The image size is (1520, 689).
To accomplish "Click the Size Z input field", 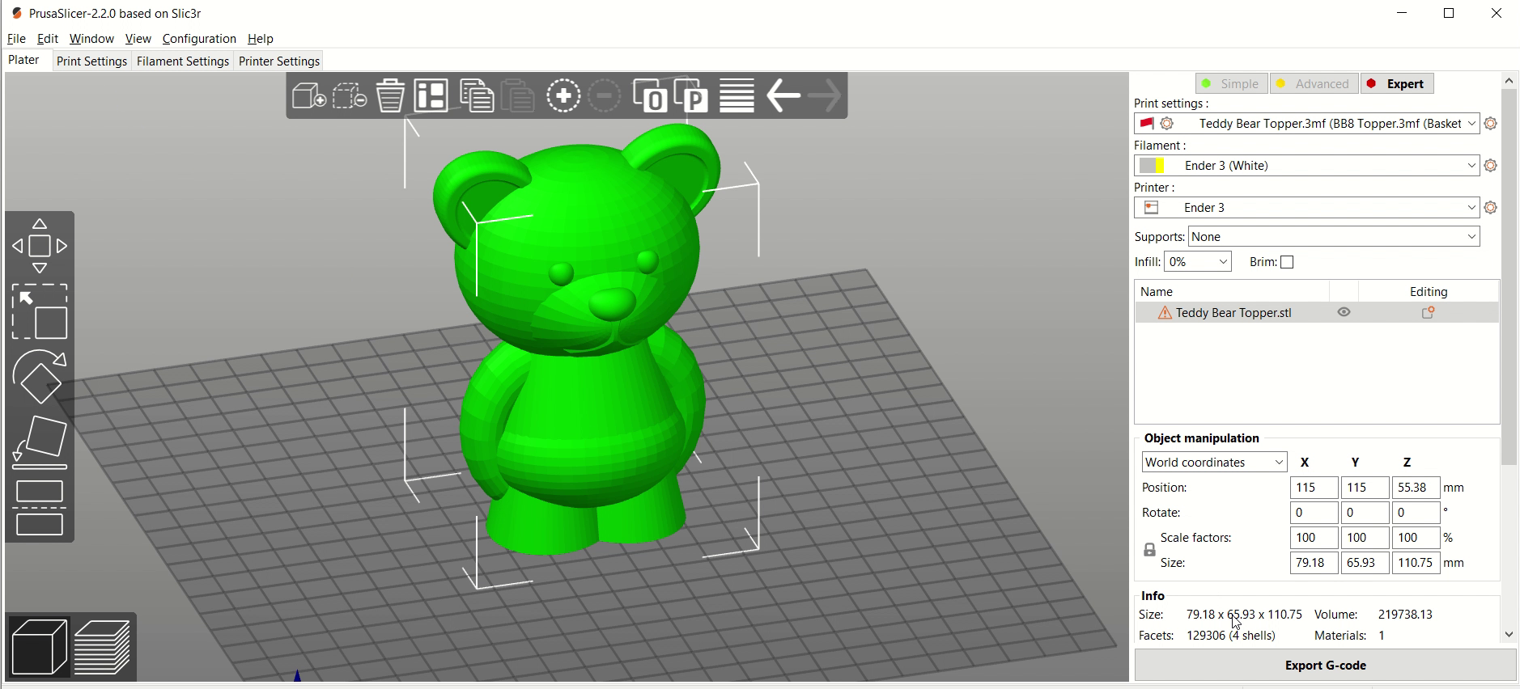I will [1416, 563].
